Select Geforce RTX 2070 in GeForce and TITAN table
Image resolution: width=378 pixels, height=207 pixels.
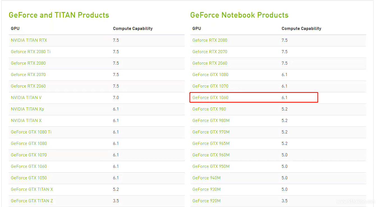tap(28, 75)
